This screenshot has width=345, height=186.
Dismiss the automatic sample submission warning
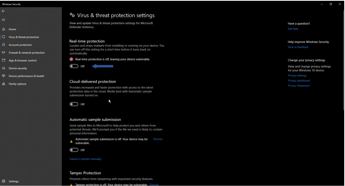(158, 139)
